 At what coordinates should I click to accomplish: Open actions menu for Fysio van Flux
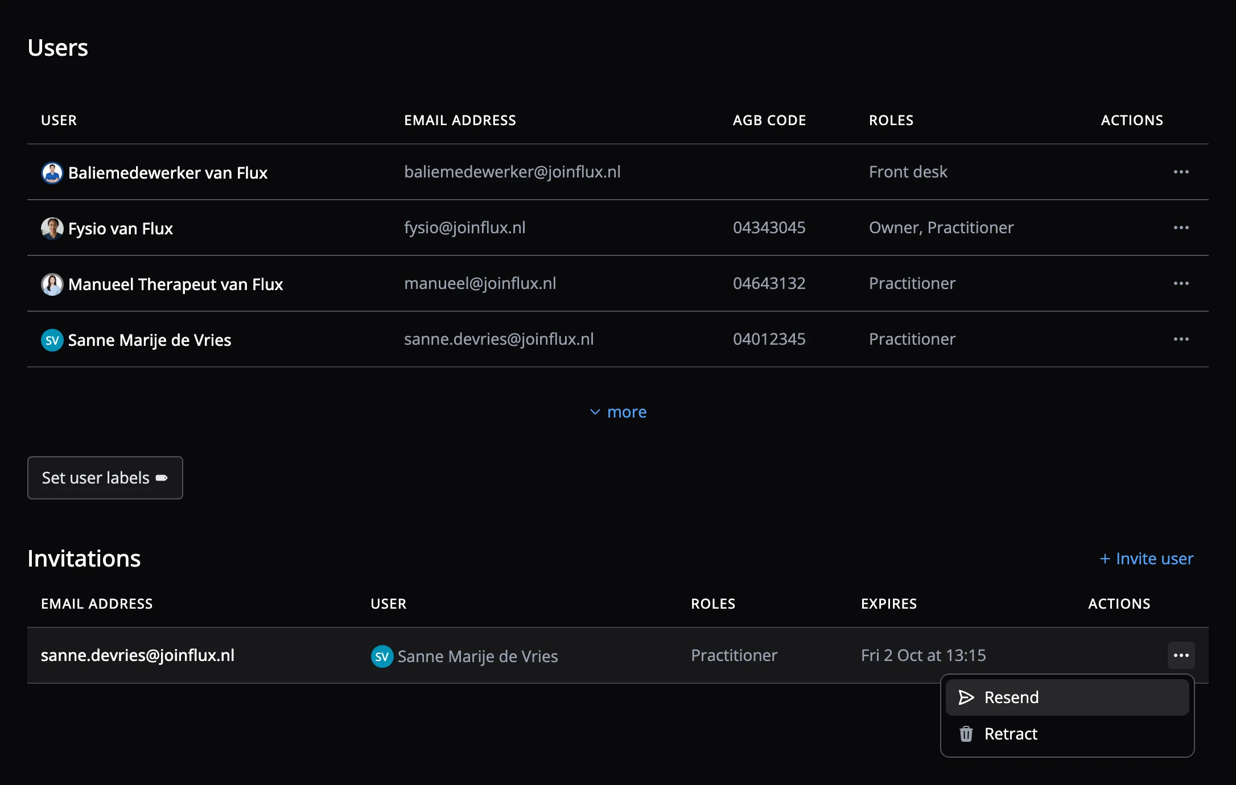1181,228
